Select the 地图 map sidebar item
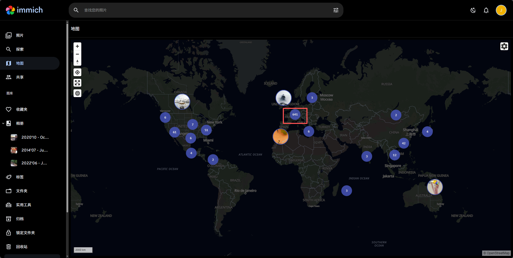Screen dimensions: 513x258 coord(30,63)
